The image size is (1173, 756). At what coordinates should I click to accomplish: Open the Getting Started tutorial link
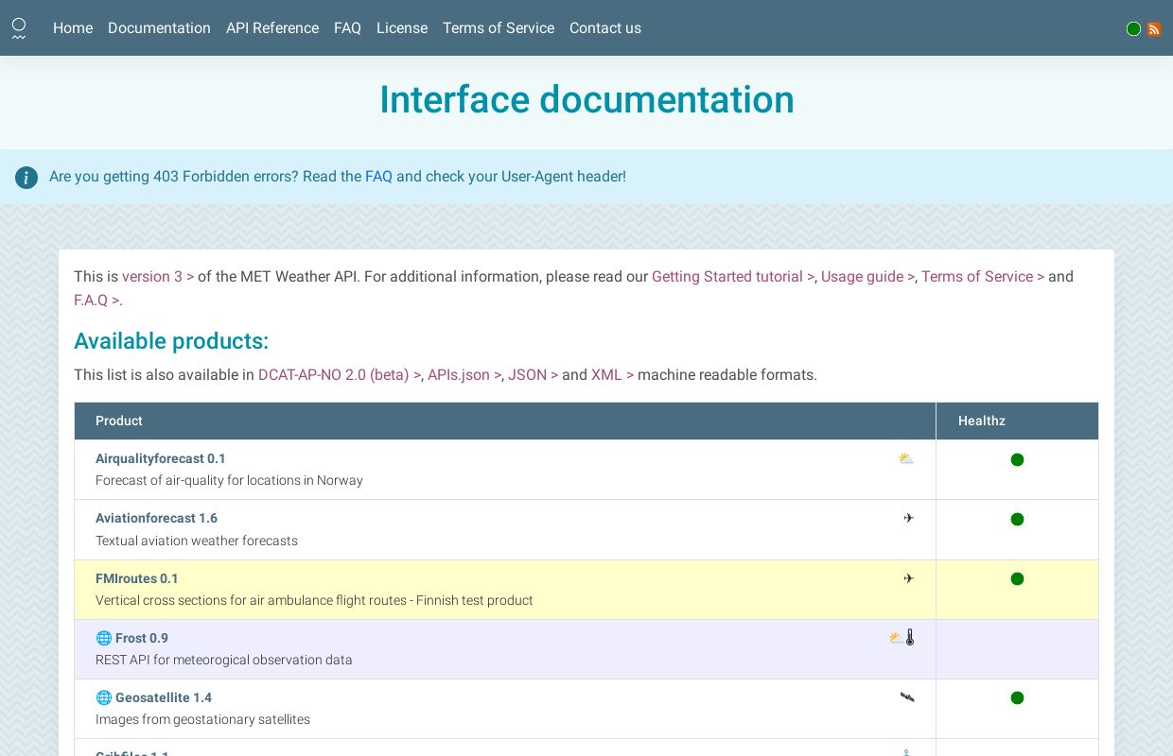(x=733, y=277)
